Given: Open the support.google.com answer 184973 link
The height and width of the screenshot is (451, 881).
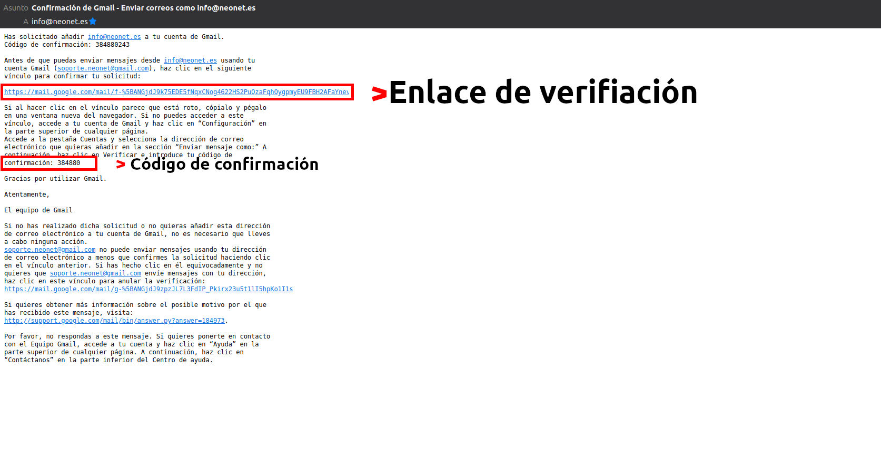Looking at the screenshot, I should (x=114, y=321).
